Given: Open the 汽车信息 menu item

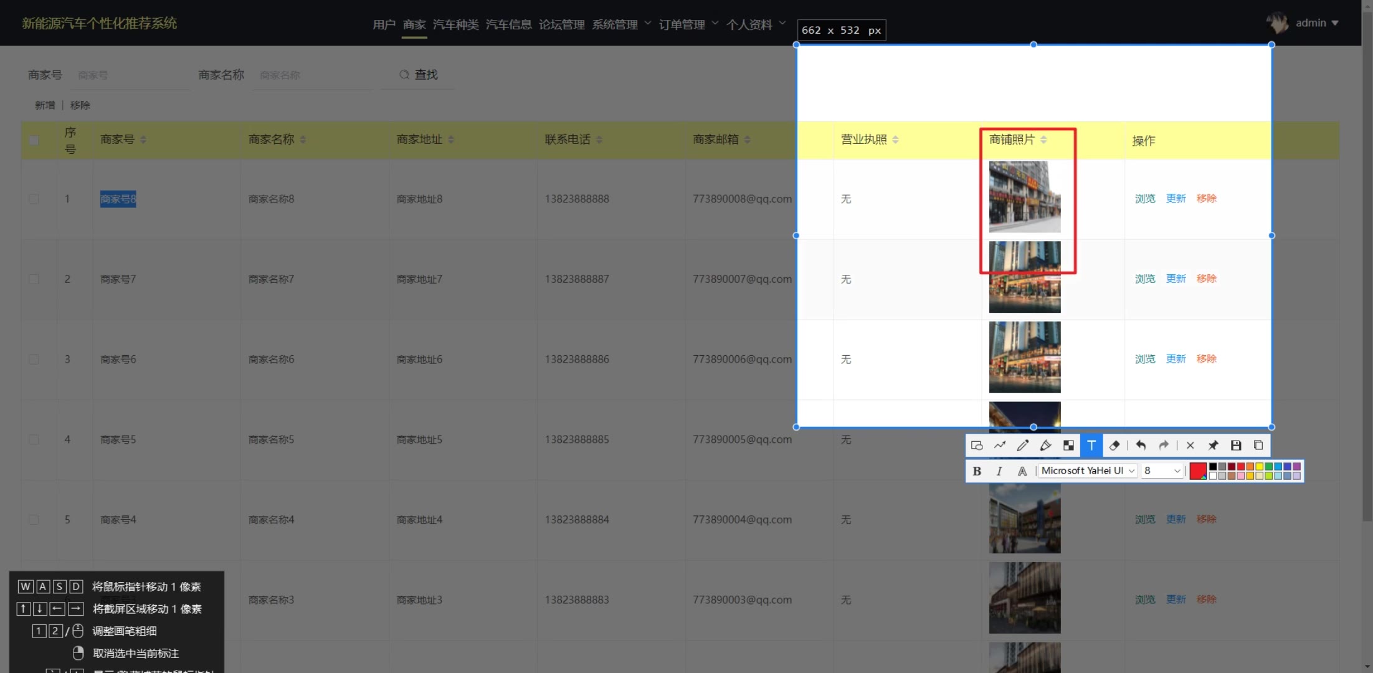Looking at the screenshot, I should pyautogui.click(x=508, y=24).
